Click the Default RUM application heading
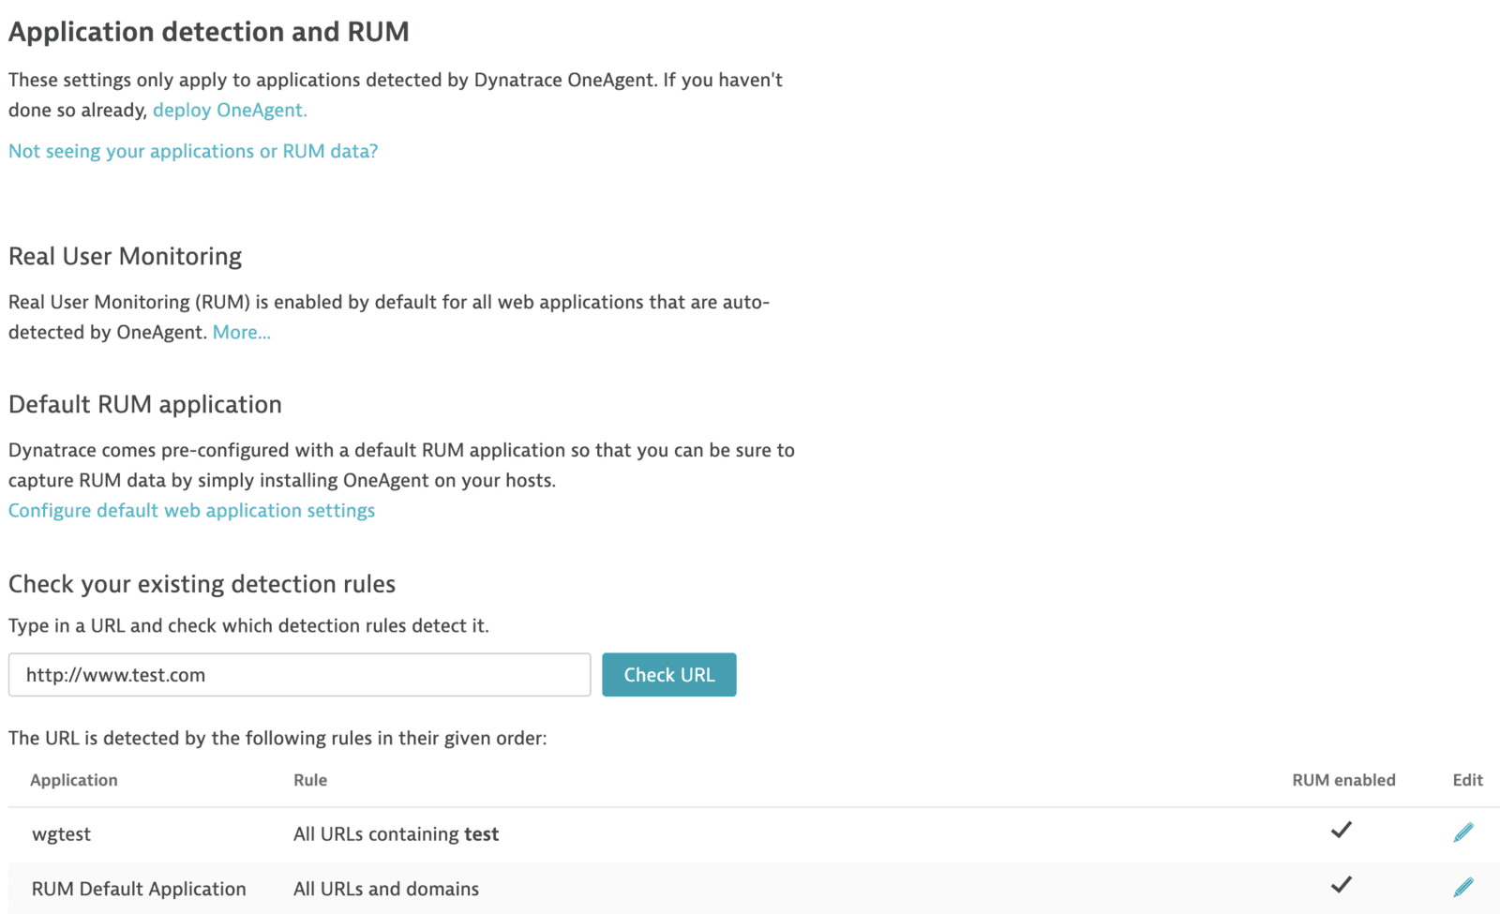The width and height of the screenshot is (1500, 914). pos(144,404)
